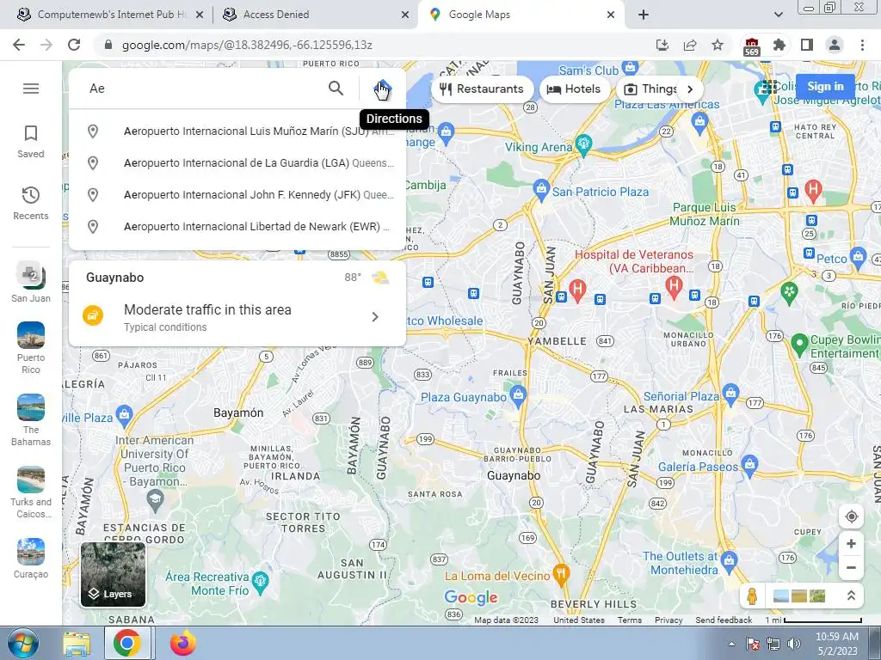Click the yellow traffic car icon
This screenshot has height=660, width=881.
[x=93, y=315]
